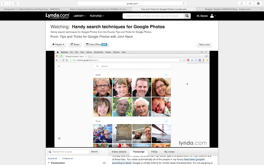264x165 pixels.
Task: Open History menu in video menu bar
Action: click(89, 52)
